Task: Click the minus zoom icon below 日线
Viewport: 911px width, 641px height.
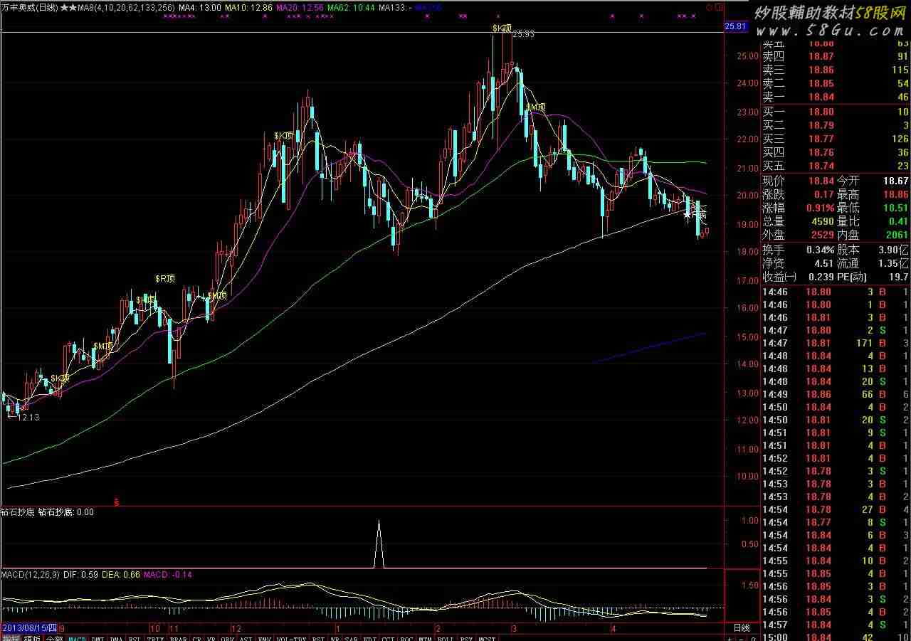Action: (x=741, y=638)
